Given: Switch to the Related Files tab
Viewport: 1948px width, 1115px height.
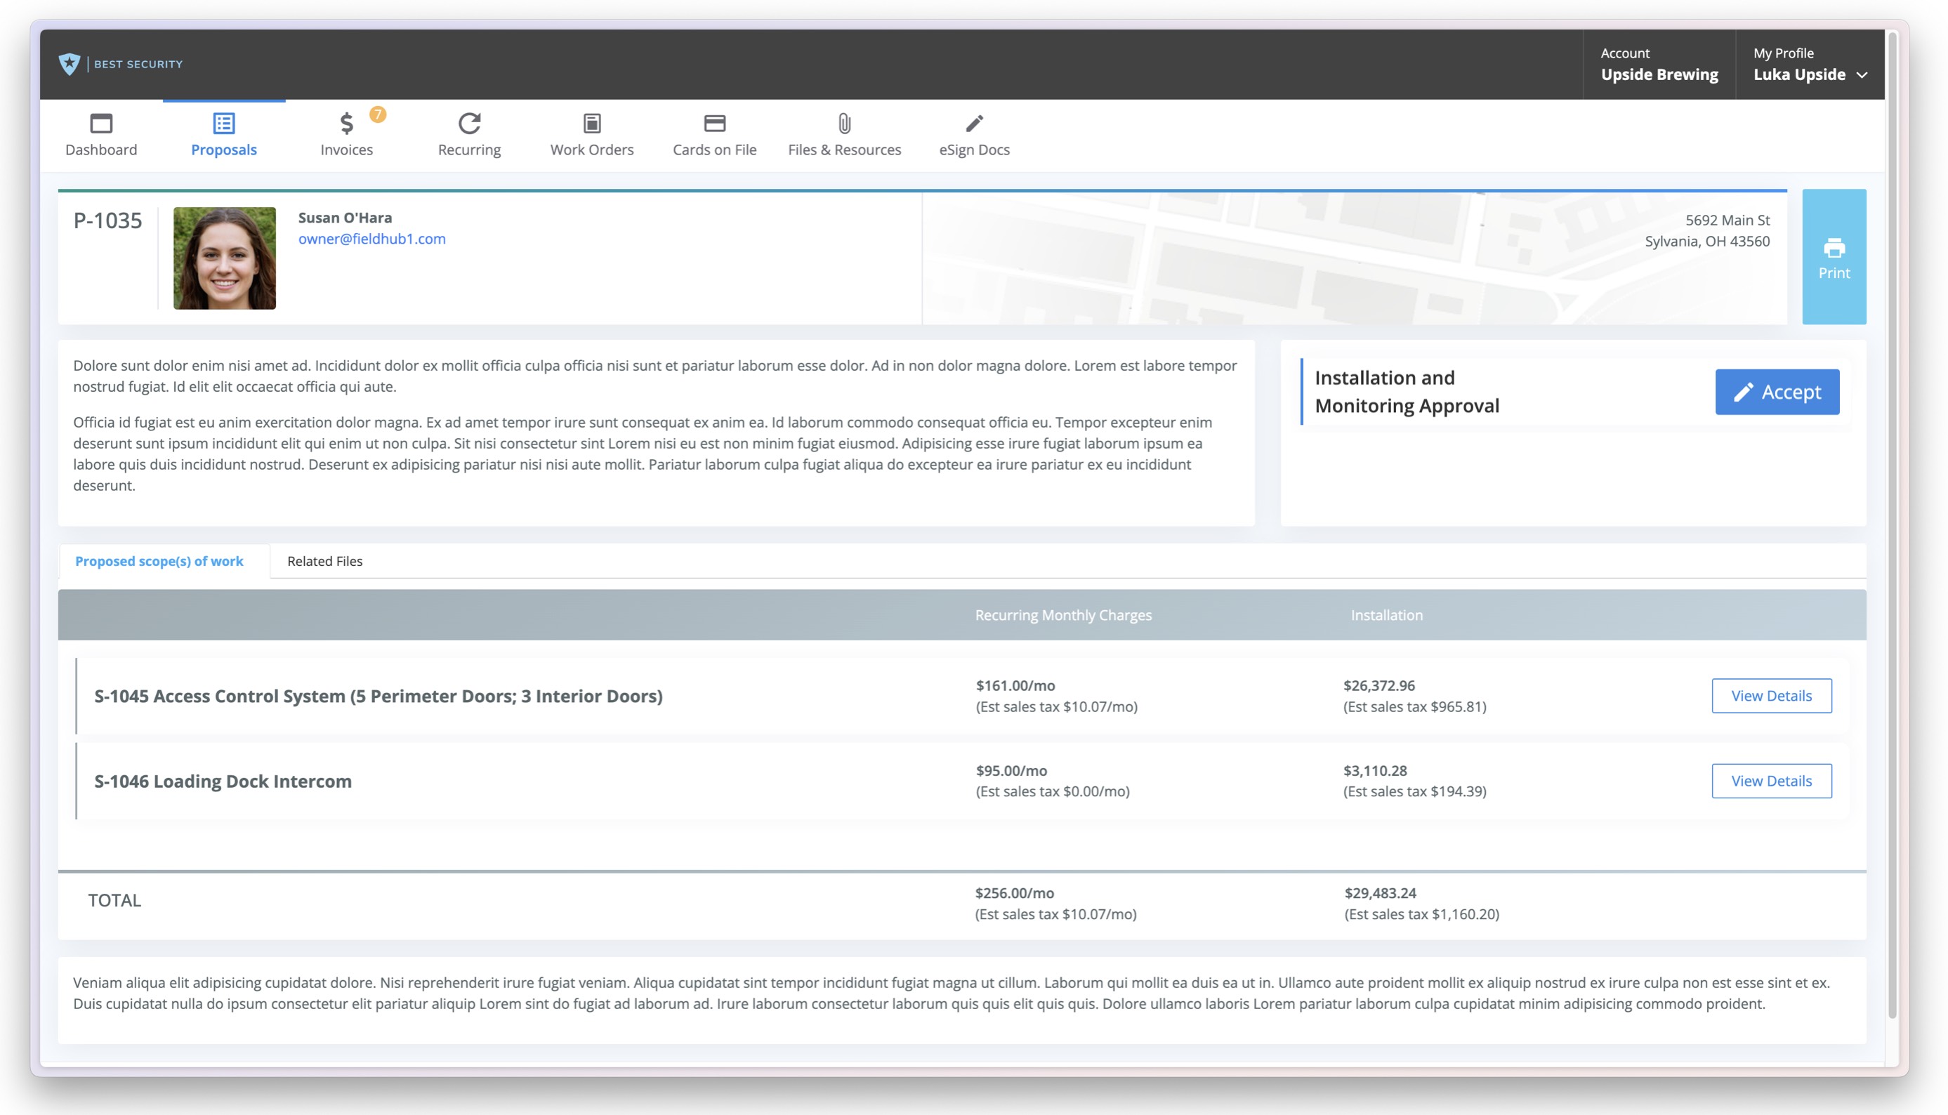Looking at the screenshot, I should pos(324,561).
